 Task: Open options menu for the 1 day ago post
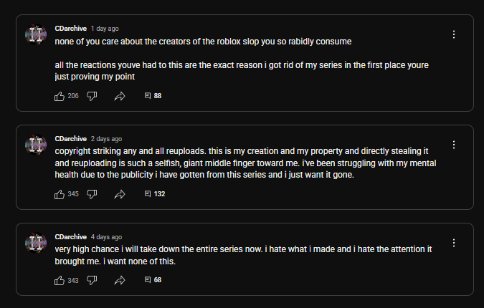(x=453, y=34)
